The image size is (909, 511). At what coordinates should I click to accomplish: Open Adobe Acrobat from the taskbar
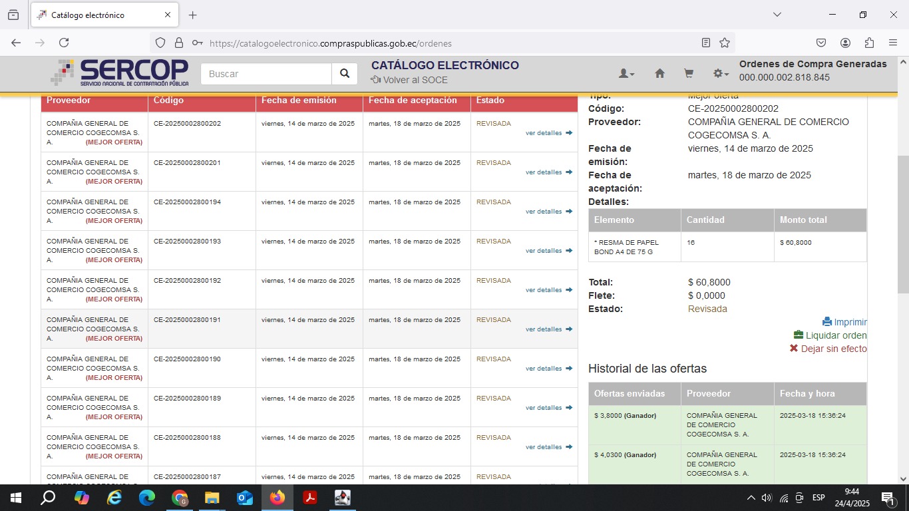(310, 498)
